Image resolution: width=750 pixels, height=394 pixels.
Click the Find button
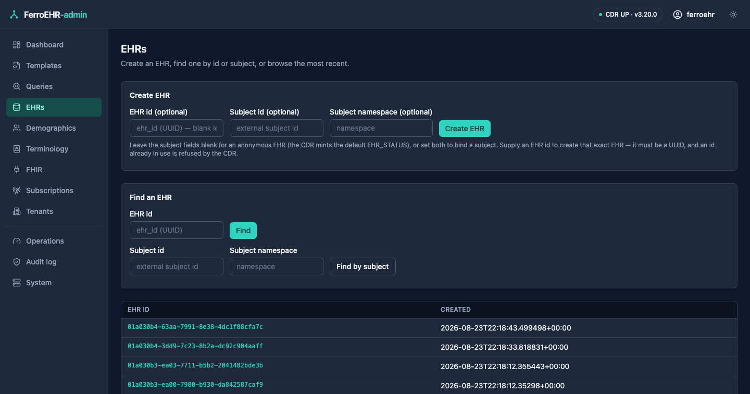pyautogui.click(x=243, y=231)
